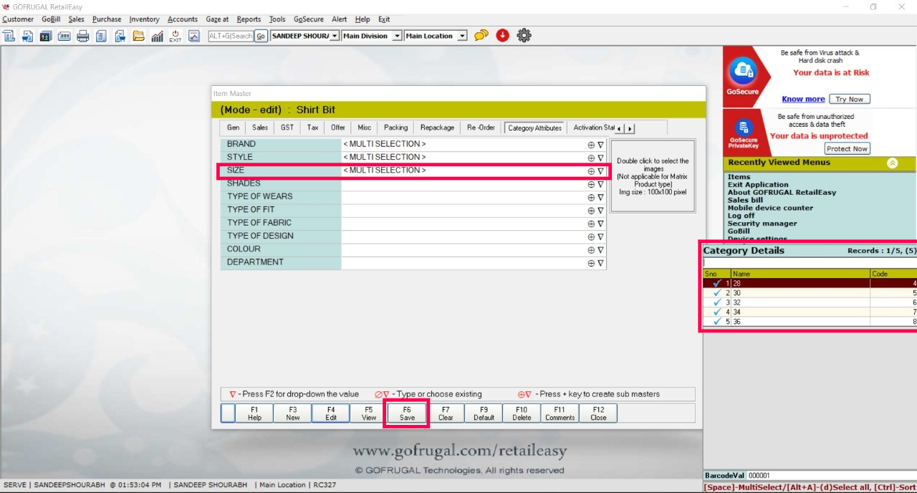Click the monitor screen toolbar icon
The height and width of the screenshot is (493, 917).
(45, 36)
